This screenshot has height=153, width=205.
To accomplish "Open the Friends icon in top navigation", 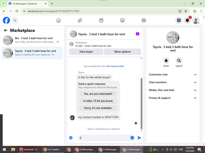I will (80, 20).
